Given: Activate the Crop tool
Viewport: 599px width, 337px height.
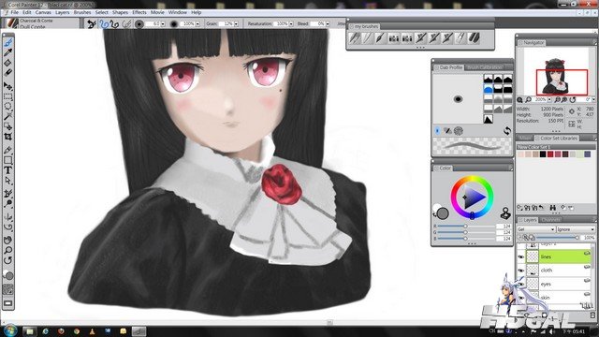Looking at the screenshot, I should (8, 137).
